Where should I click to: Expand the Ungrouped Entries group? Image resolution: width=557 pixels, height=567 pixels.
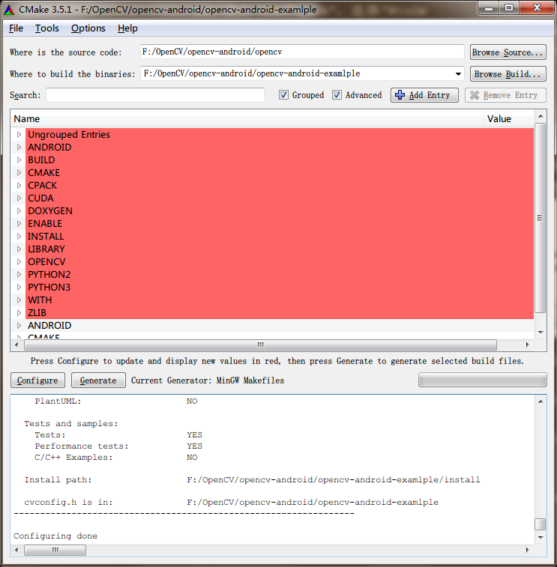pos(19,135)
